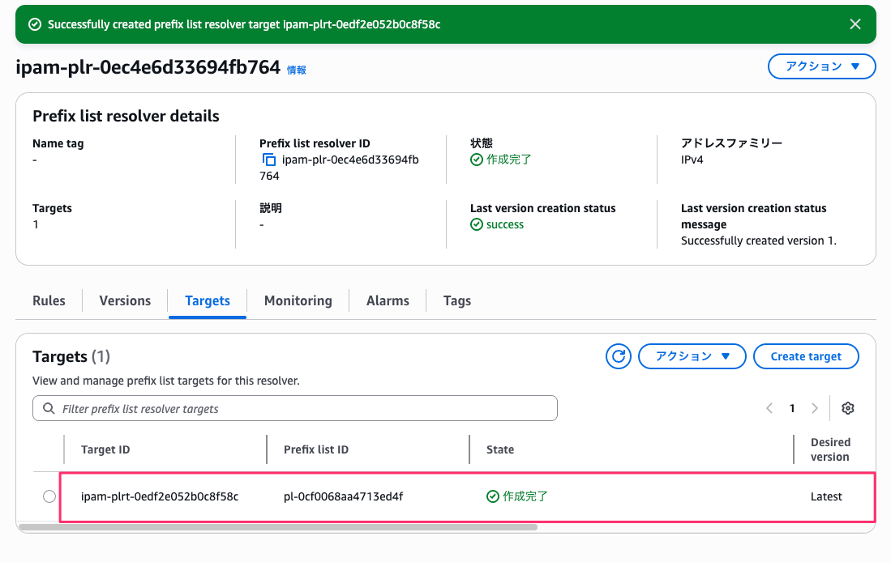Screen dimensions: 891x562
Task: Refresh the Targets table
Action: (618, 356)
